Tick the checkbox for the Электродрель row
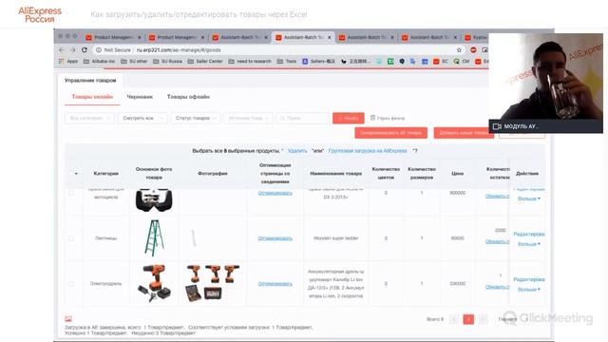The height and width of the screenshot is (342, 608). click(71, 284)
